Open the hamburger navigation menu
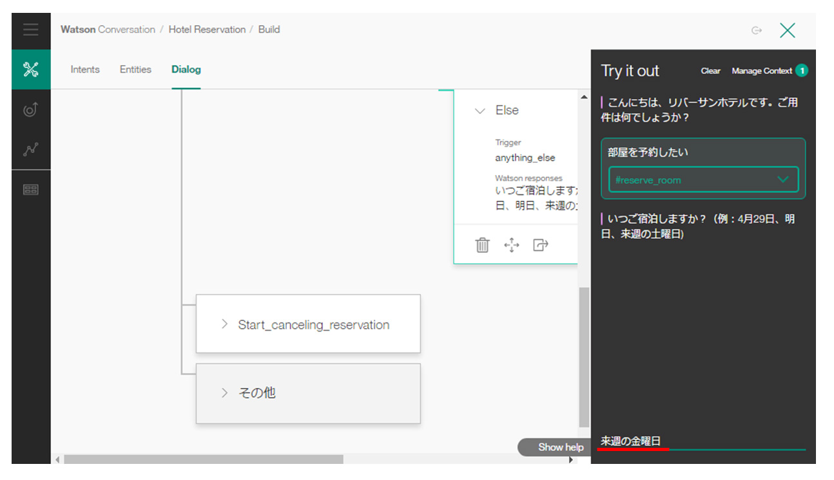 tap(30, 30)
